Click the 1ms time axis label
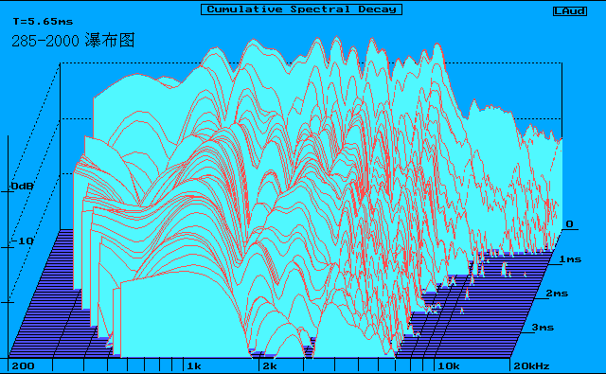The height and width of the screenshot is (374, 606). click(570, 259)
